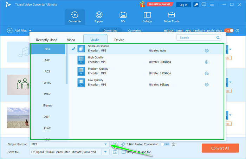This screenshot has height=159, width=246.
Task: Select Medium Quality 192kbps preset
Action: (146, 71)
